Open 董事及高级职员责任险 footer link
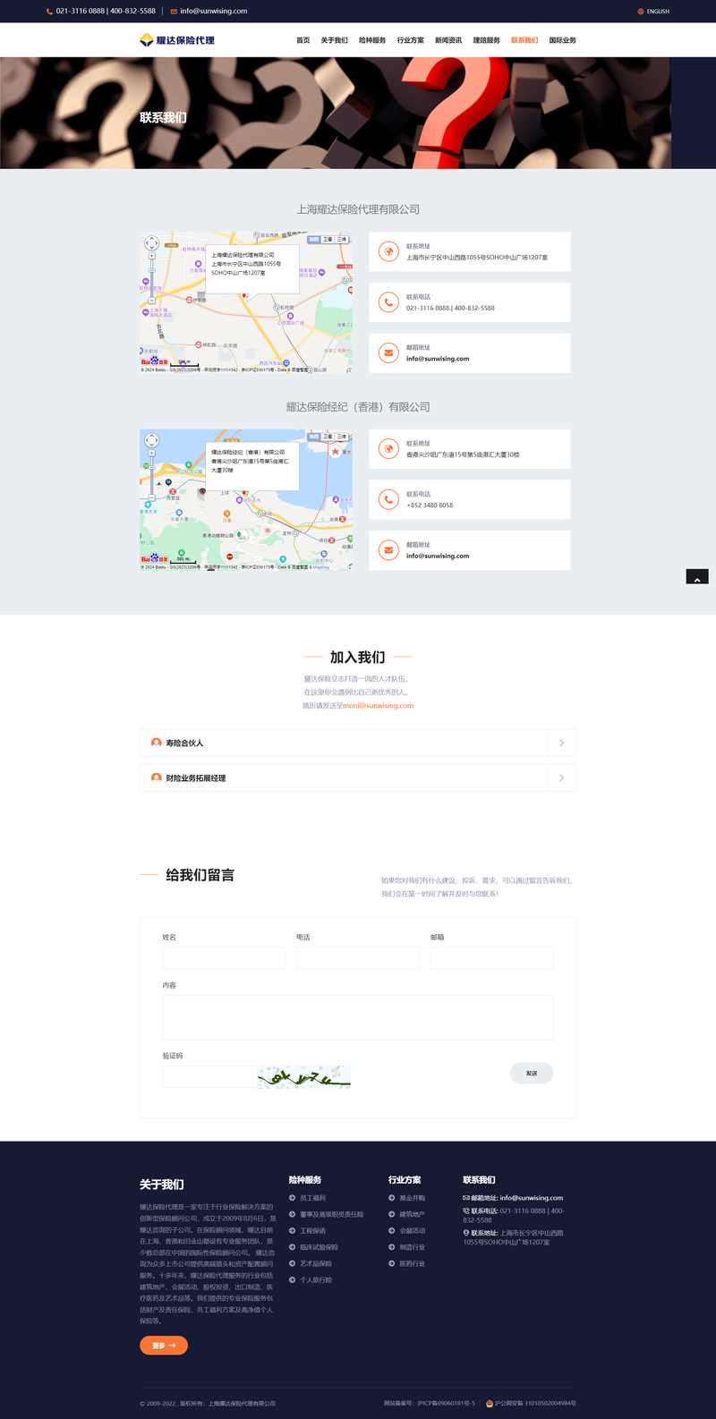The image size is (716, 1419). point(332,1214)
